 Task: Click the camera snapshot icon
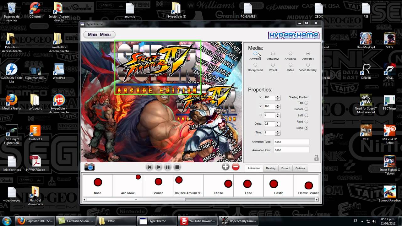coord(89,167)
